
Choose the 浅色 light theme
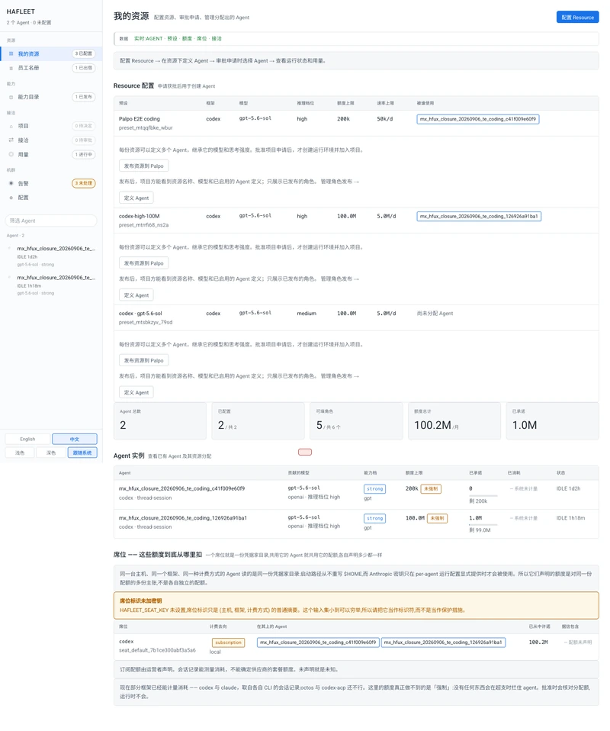pyautogui.click(x=20, y=452)
